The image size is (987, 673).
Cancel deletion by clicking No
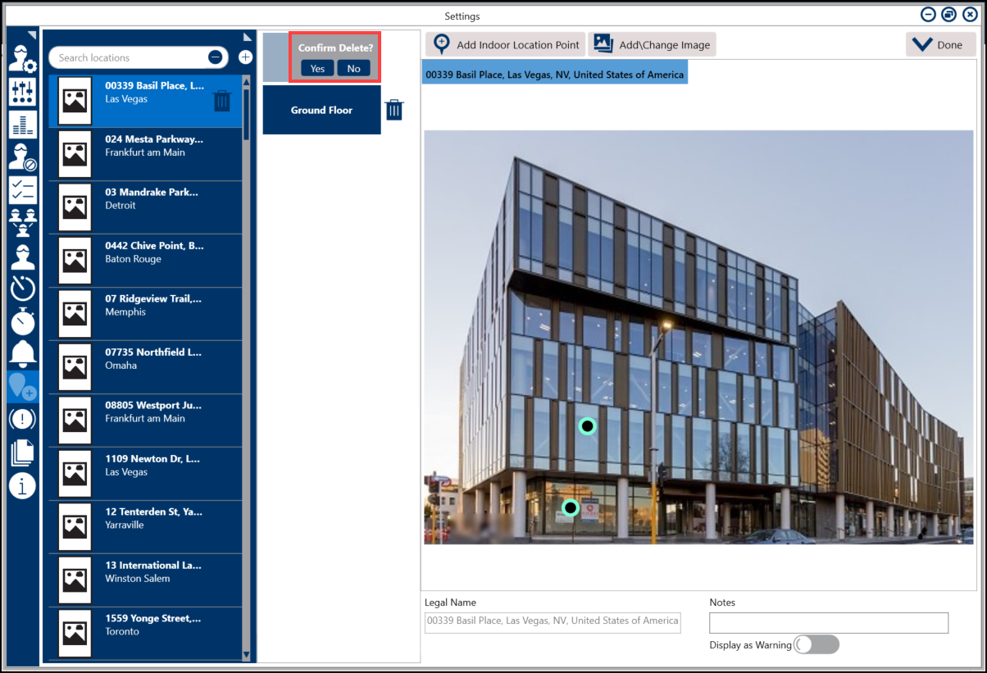point(353,69)
